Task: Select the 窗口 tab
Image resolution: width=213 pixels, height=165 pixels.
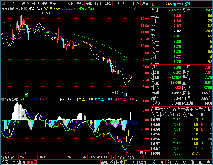Action: pyautogui.click(x=14, y=157)
